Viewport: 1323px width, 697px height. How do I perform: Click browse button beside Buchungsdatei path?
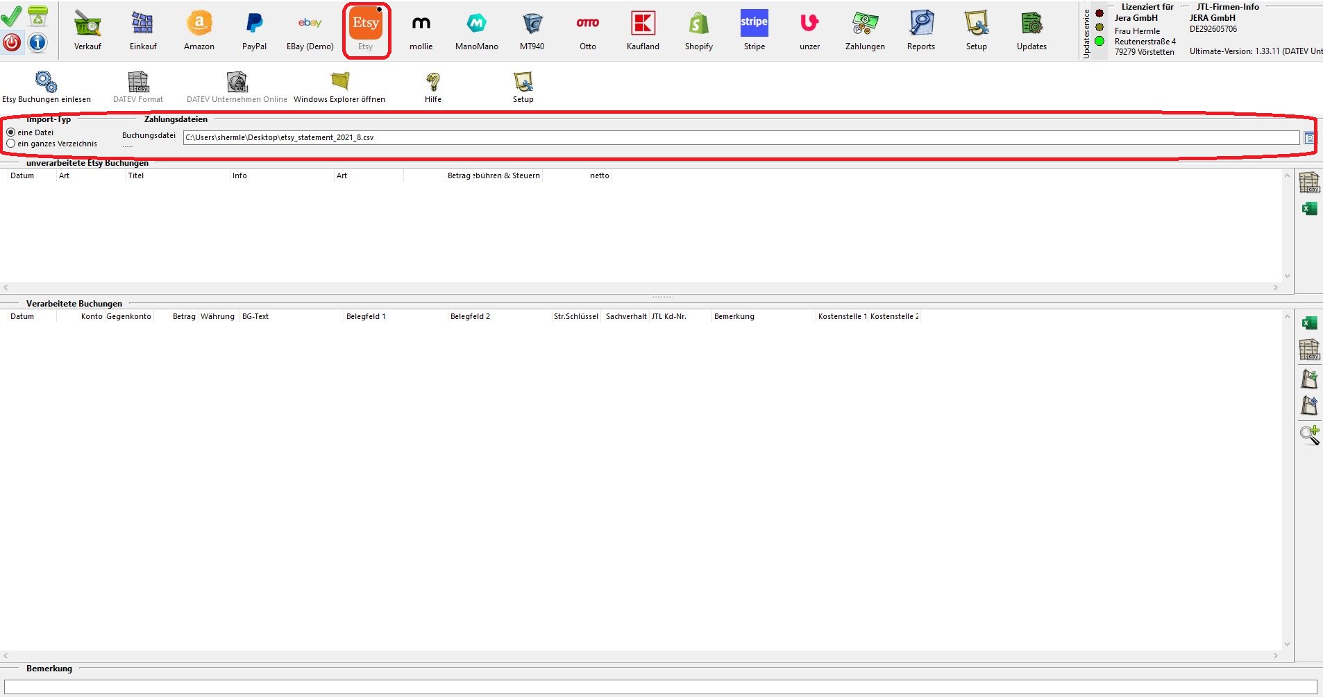(1309, 138)
